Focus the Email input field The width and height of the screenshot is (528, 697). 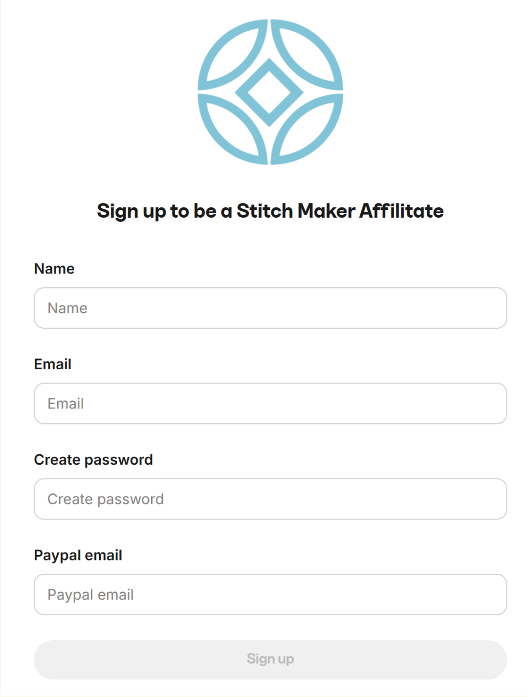pos(270,404)
